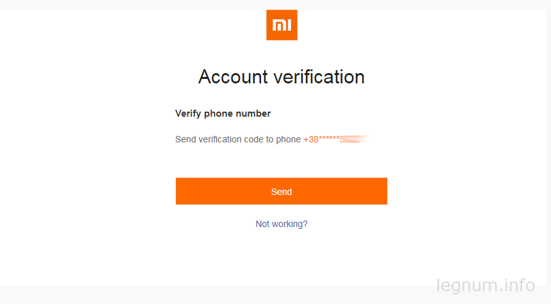Image resolution: width=551 pixels, height=304 pixels.
Task: Click the white letters inside Mi logo
Action: pyautogui.click(x=282, y=25)
